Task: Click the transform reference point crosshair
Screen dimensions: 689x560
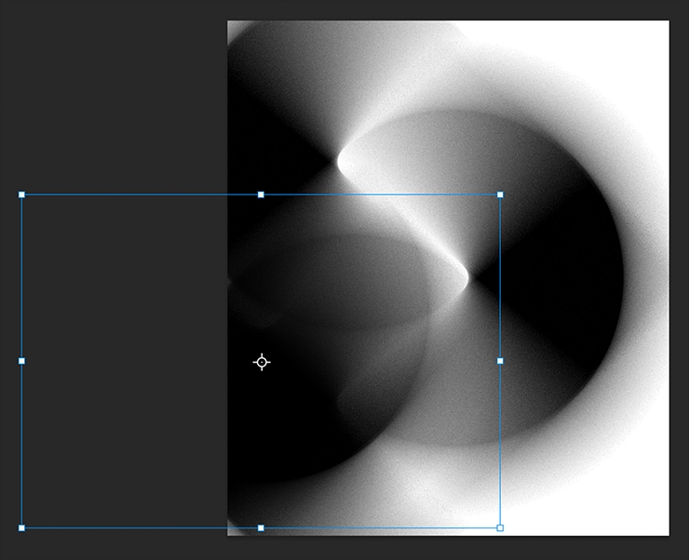Action: click(x=262, y=362)
